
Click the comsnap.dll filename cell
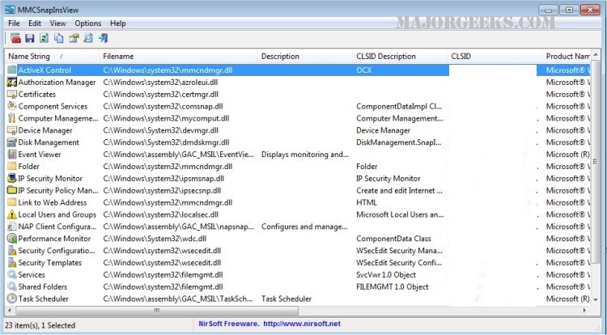point(163,106)
